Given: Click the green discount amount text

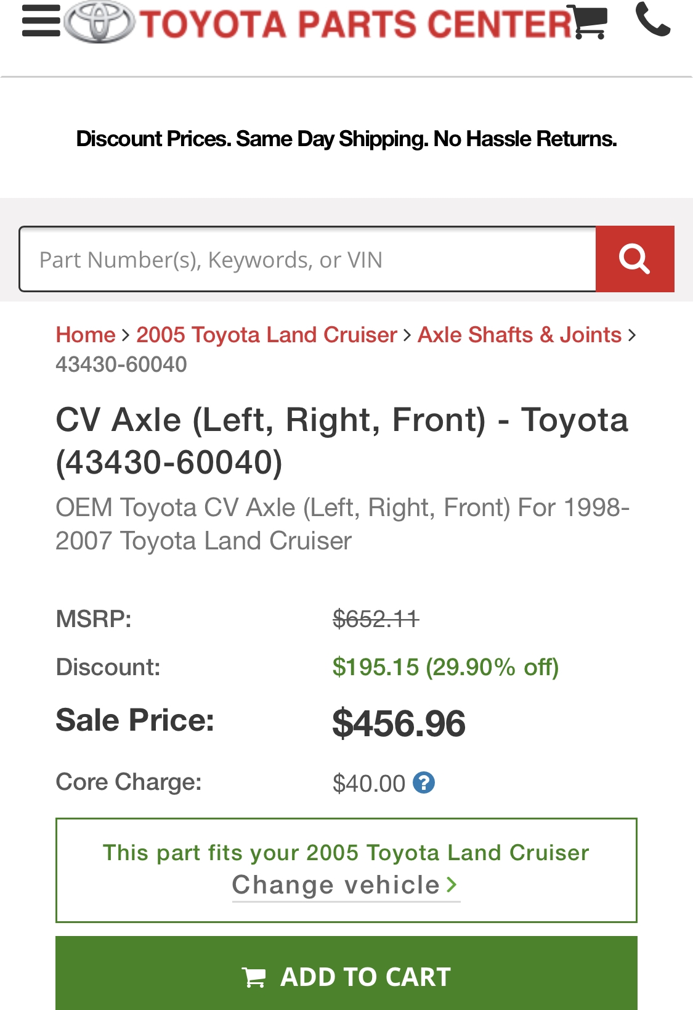Looking at the screenshot, I should (x=445, y=667).
